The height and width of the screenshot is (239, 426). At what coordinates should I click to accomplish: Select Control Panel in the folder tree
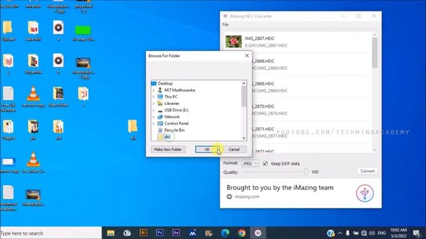[x=176, y=123]
